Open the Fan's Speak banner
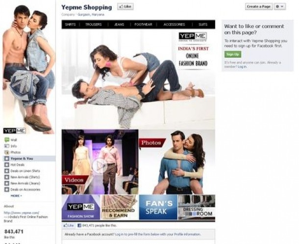Screen dimensions: 299x244 (x=158, y=207)
